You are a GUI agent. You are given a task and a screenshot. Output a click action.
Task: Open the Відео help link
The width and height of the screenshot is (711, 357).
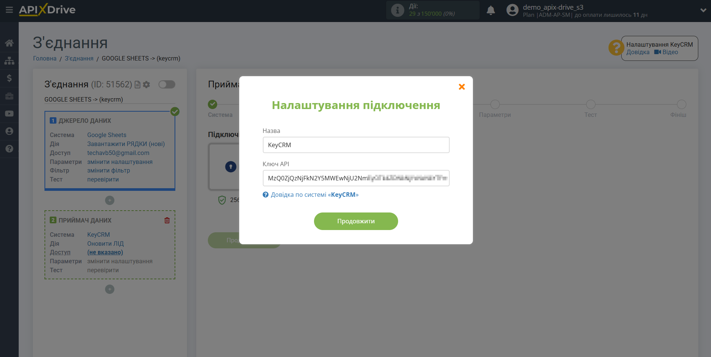tap(666, 52)
